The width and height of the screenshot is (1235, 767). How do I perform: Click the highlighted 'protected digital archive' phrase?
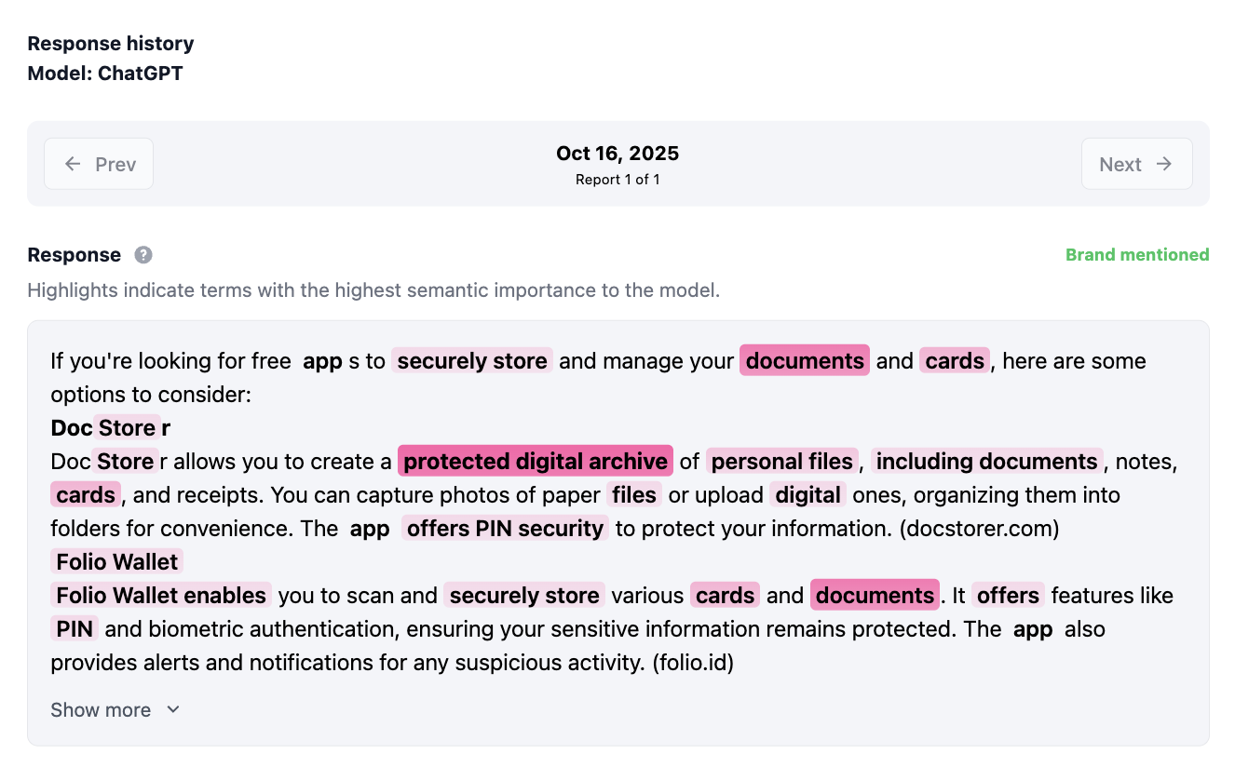pos(536,461)
